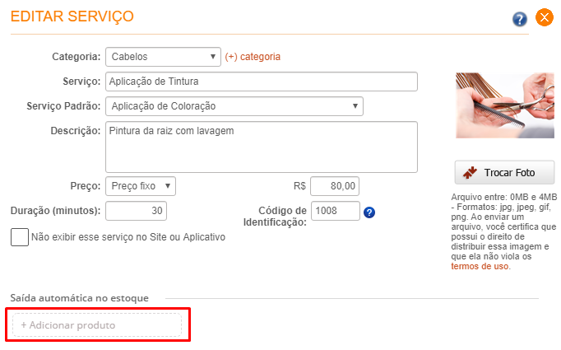Click the service photo thumbnail

[x=505, y=105]
